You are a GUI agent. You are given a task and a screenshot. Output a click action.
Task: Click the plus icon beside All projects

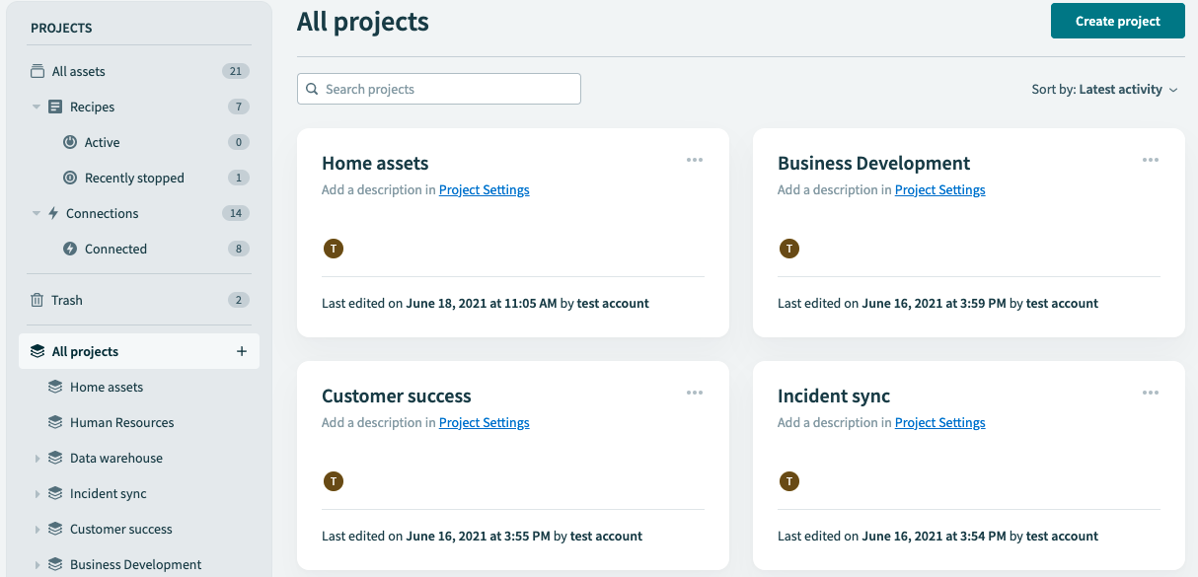[x=242, y=351]
